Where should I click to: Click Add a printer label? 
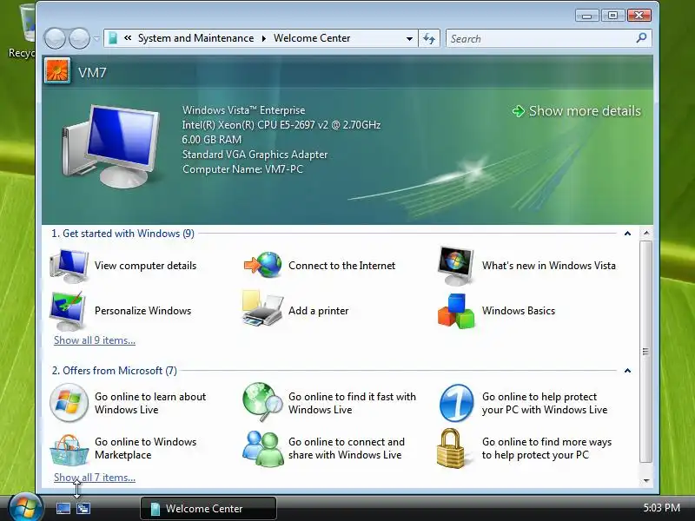318,311
